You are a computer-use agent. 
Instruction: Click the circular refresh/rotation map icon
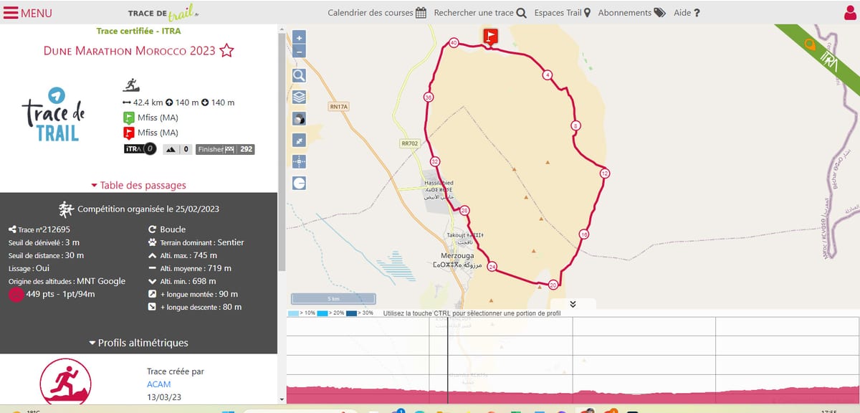(x=299, y=184)
